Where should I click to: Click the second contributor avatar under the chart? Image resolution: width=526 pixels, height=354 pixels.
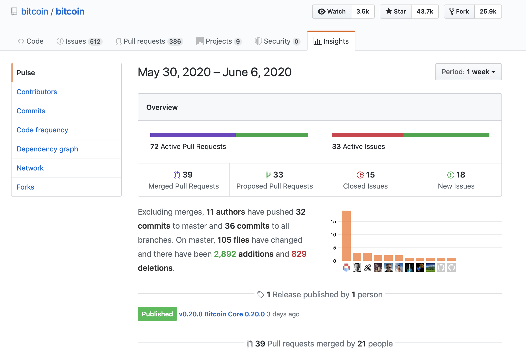pyautogui.click(x=357, y=268)
